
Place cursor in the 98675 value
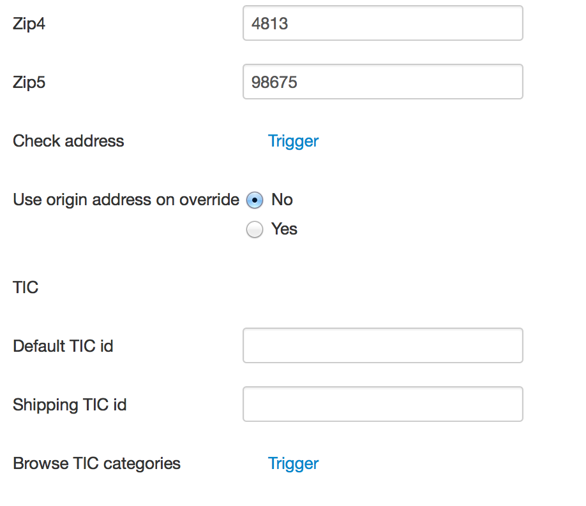point(274,83)
